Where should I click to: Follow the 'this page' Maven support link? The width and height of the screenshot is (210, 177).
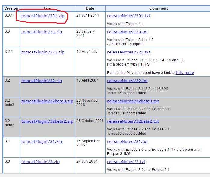coord(185,73)
